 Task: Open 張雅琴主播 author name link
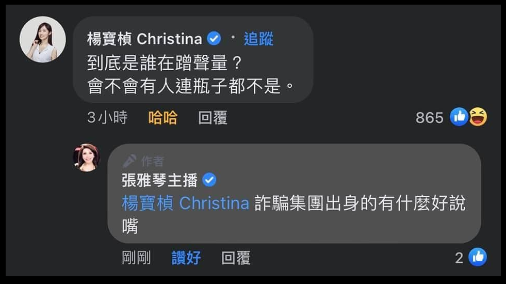click(159, 180)
